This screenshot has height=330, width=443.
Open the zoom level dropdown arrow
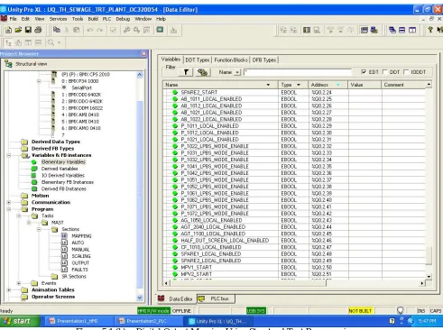click(60, 42)
